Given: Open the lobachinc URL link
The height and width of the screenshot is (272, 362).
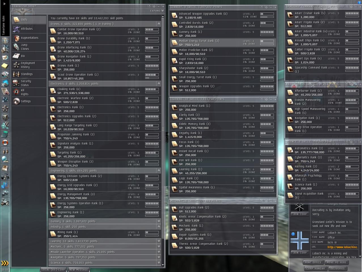Looking at the screenshot, I should pyautogui.click(x=342, y=247).
